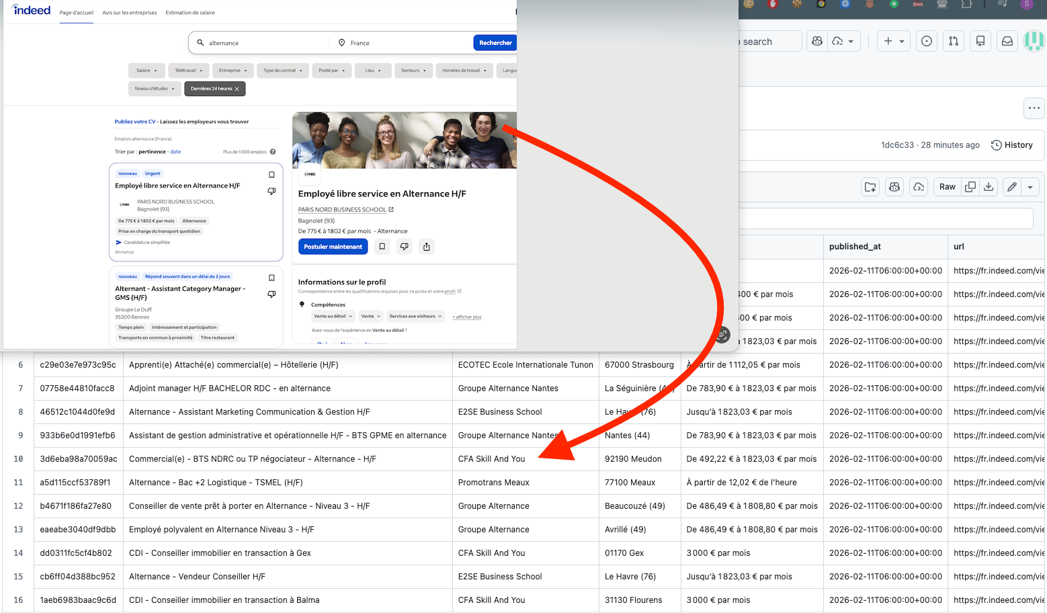
Task: Open GitHub Copilot from the top toolbar
Action: coord(816,41)
